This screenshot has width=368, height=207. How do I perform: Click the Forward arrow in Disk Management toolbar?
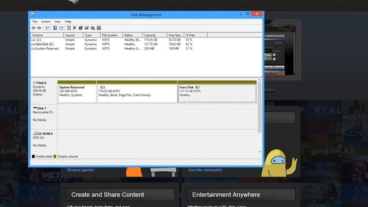[x=40, y=28]
